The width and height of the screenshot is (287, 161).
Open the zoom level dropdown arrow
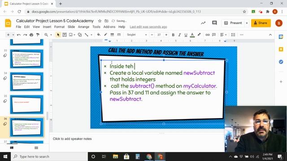point(51,35)
